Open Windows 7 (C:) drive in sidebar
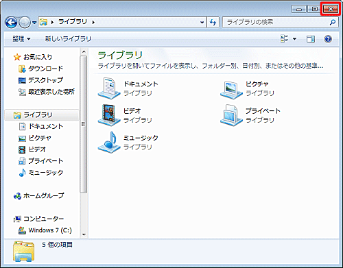The width and height of the screenshot is (343, 268). (50, 230)
